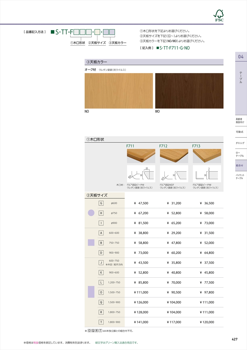The image size is (247, 350).
Task: Click price ¥ 60,200 in D row
Action: (x=174, y=253)
